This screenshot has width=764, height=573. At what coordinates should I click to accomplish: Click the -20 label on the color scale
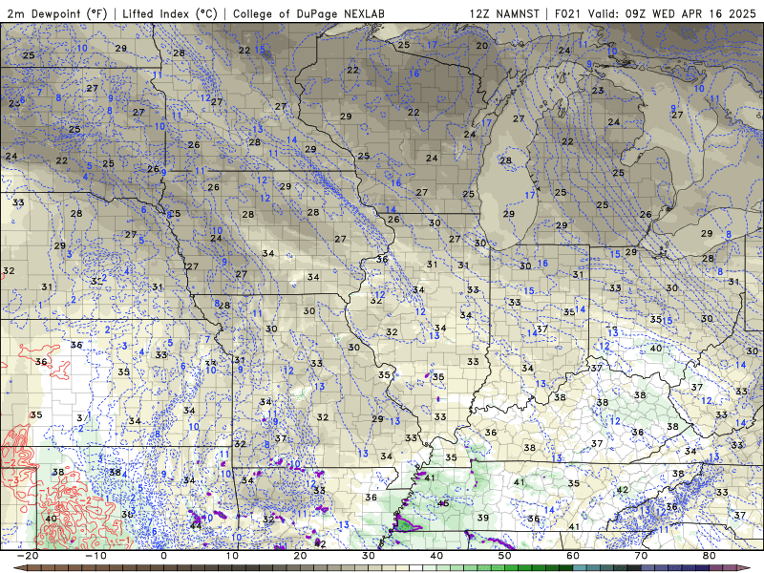[28, 556]
